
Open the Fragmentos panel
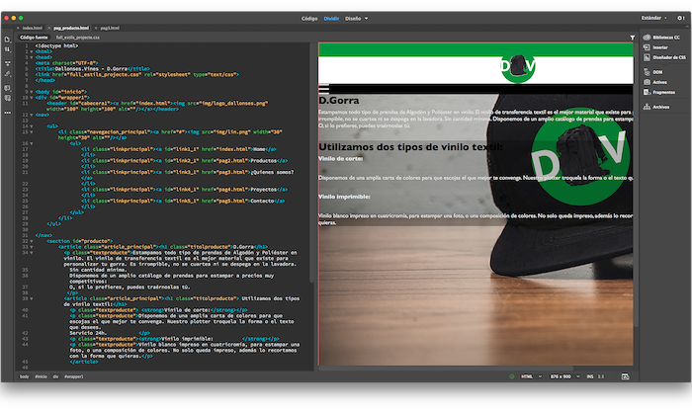pyautogui.click(x=659, y=92)
